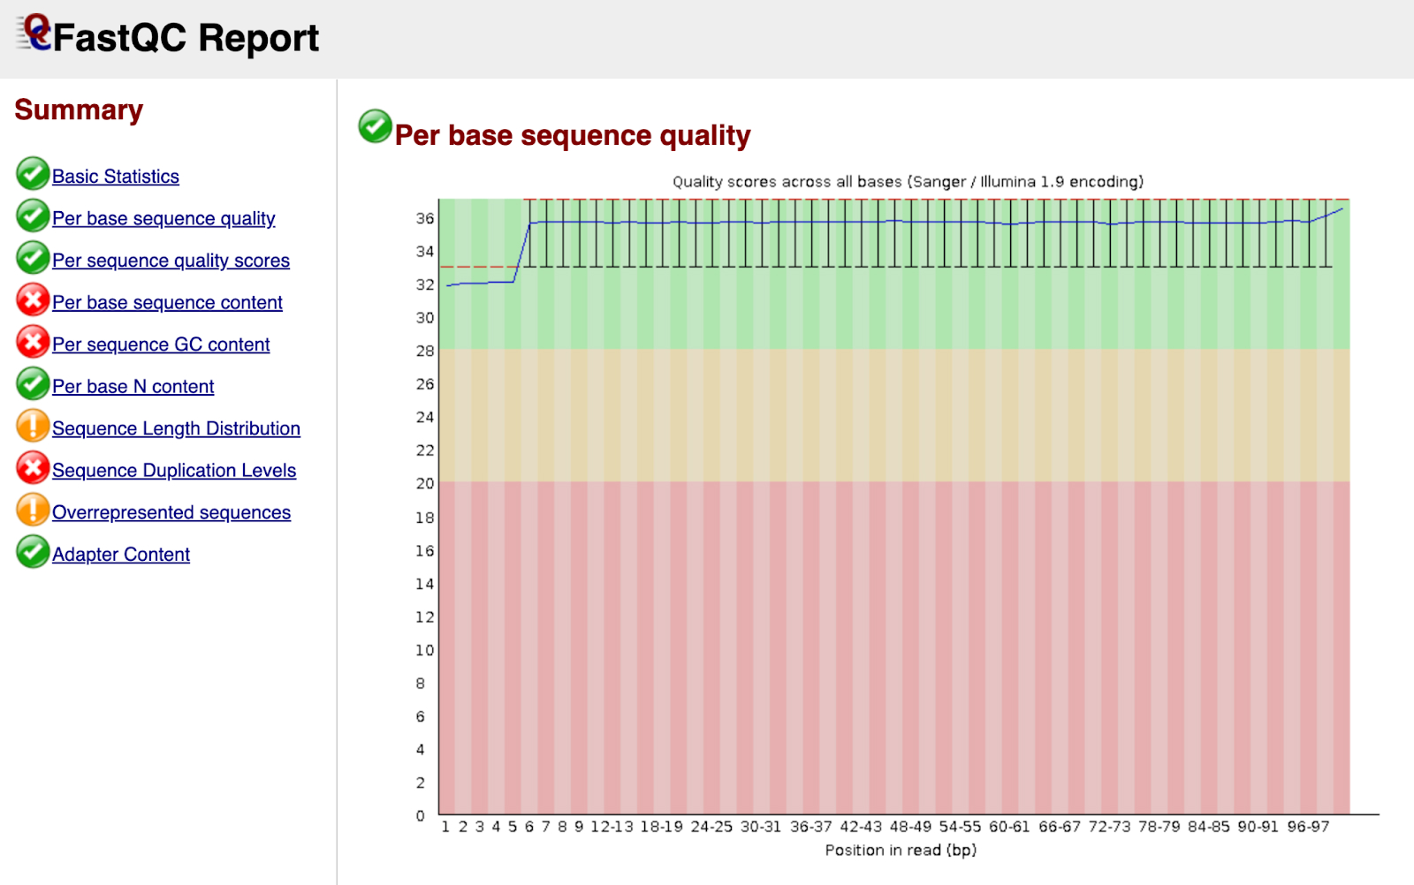Click the y-axis value 20
The image size is (1414, 885).
(x=425, y=483)
